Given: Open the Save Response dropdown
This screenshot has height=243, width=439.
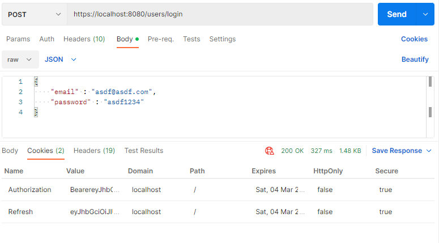Looking at the screenshot, I should (x=402, y=151).
